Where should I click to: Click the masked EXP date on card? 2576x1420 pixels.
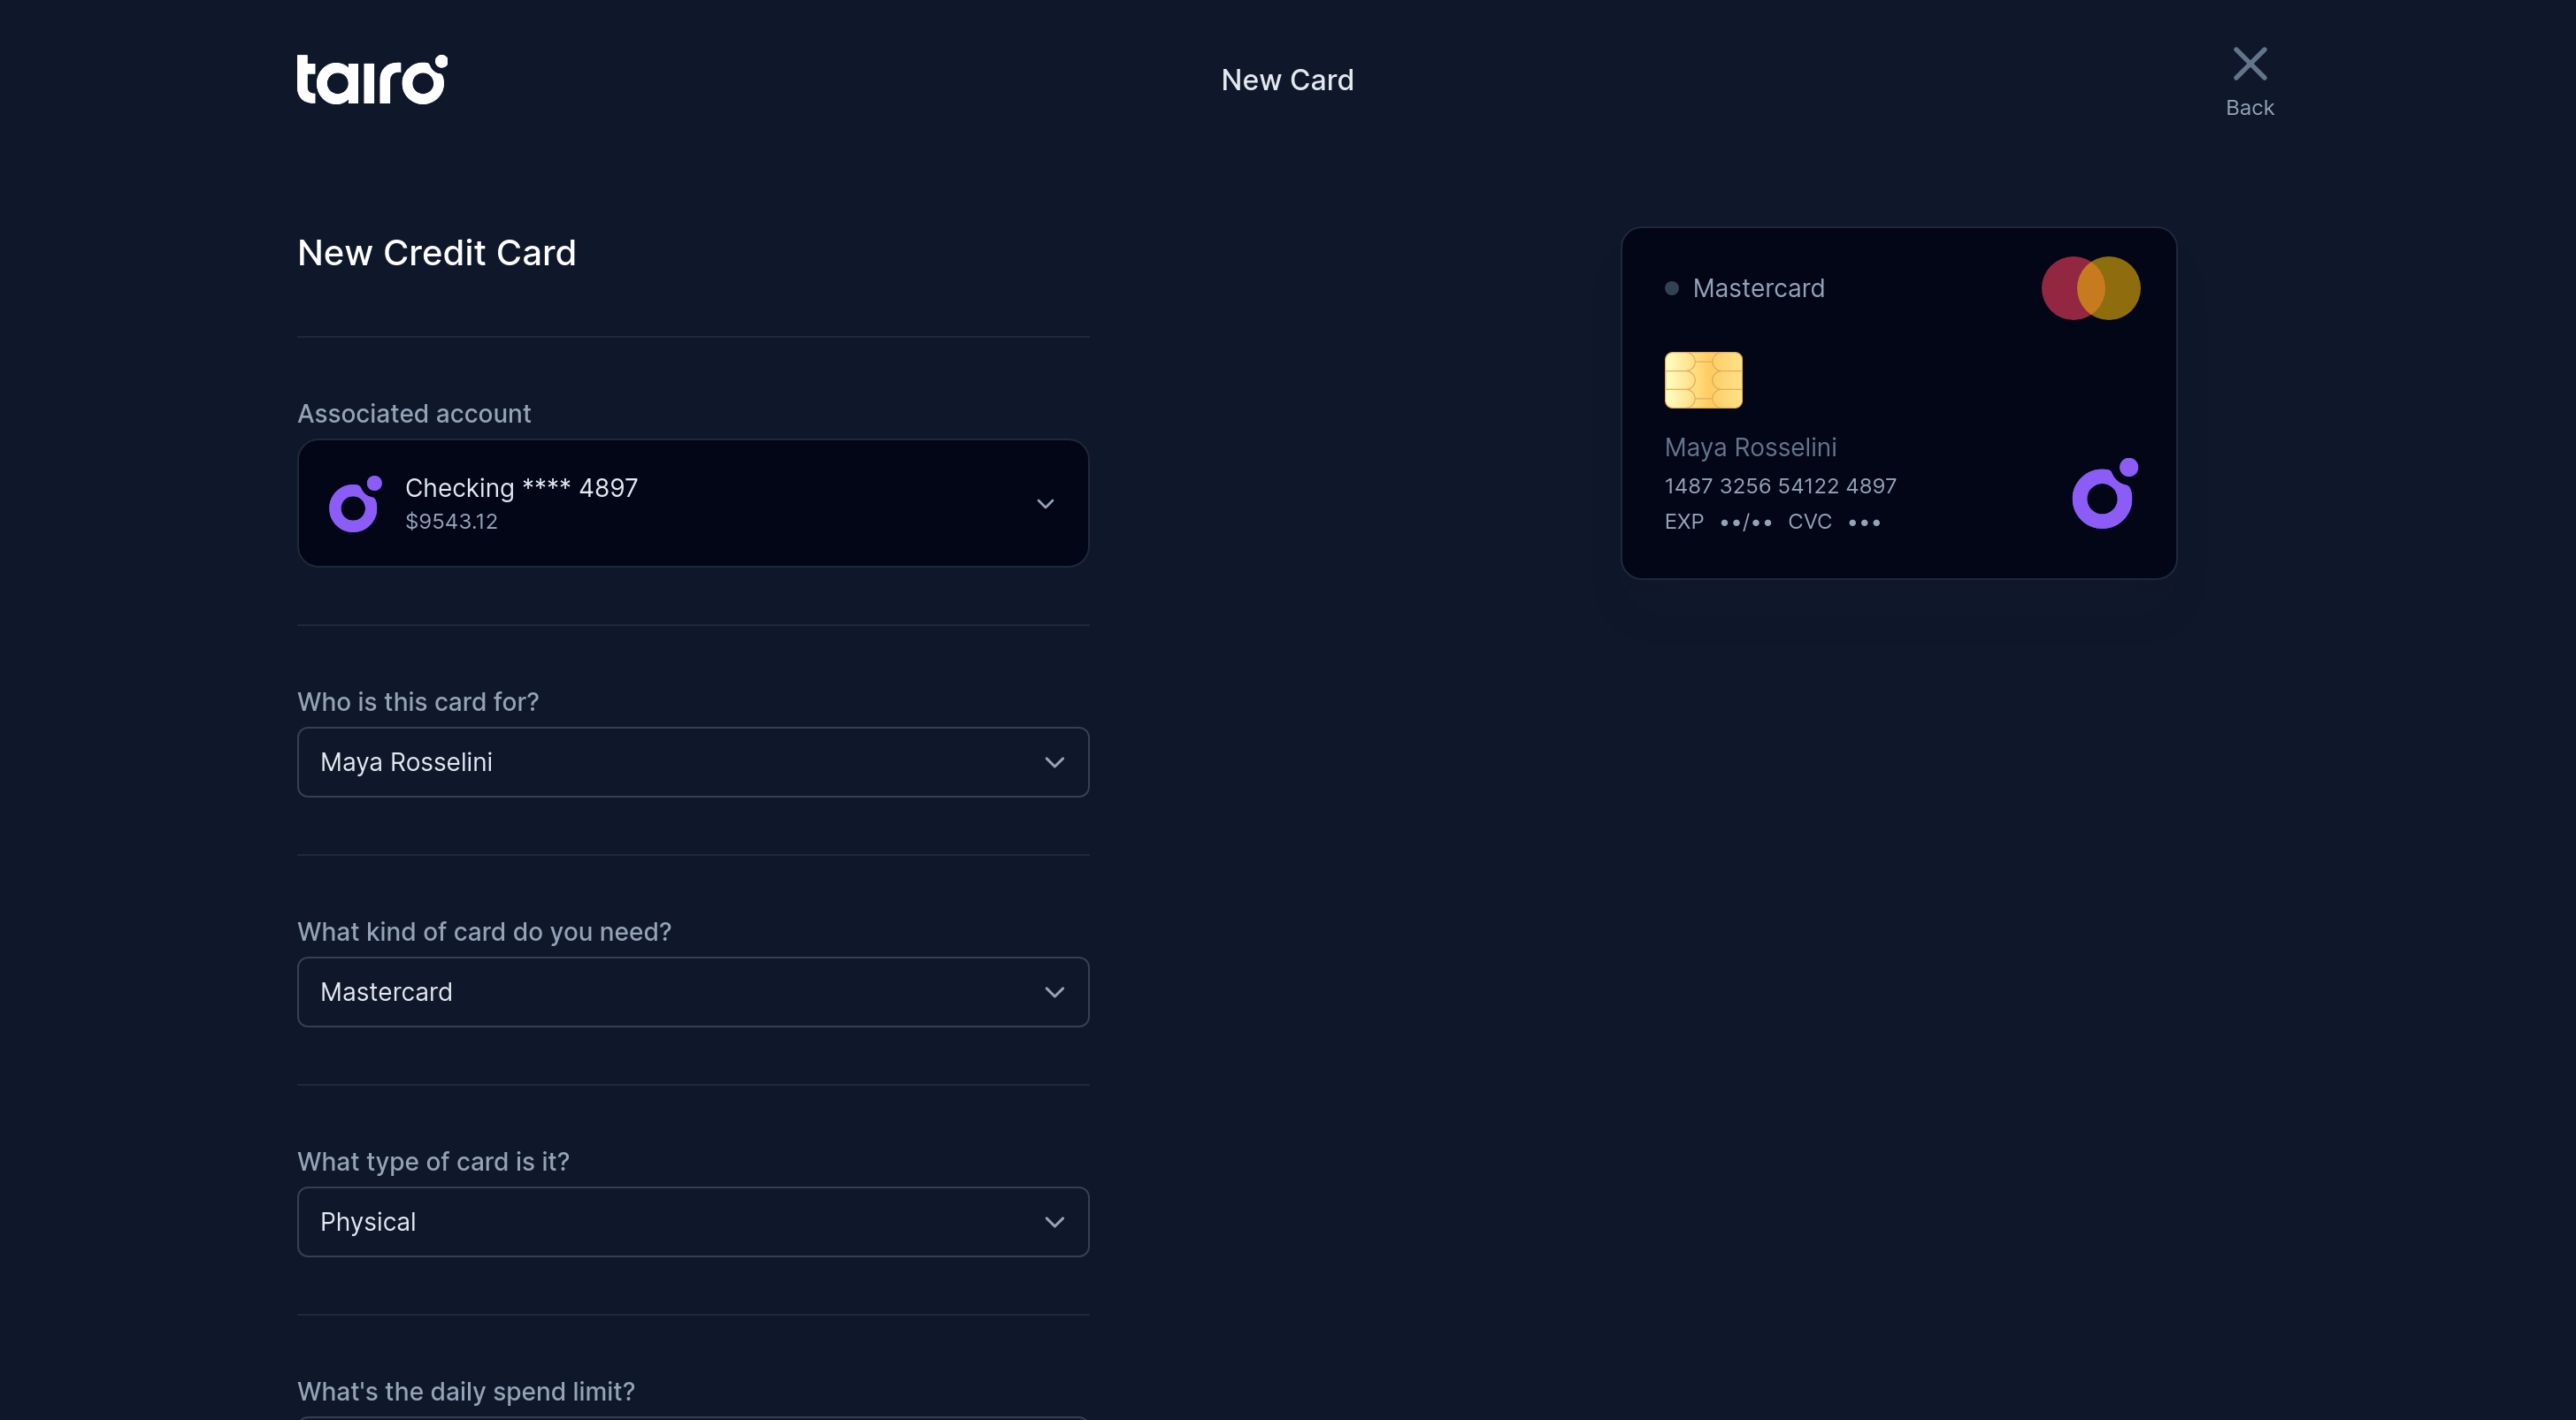coord(1745,523)
